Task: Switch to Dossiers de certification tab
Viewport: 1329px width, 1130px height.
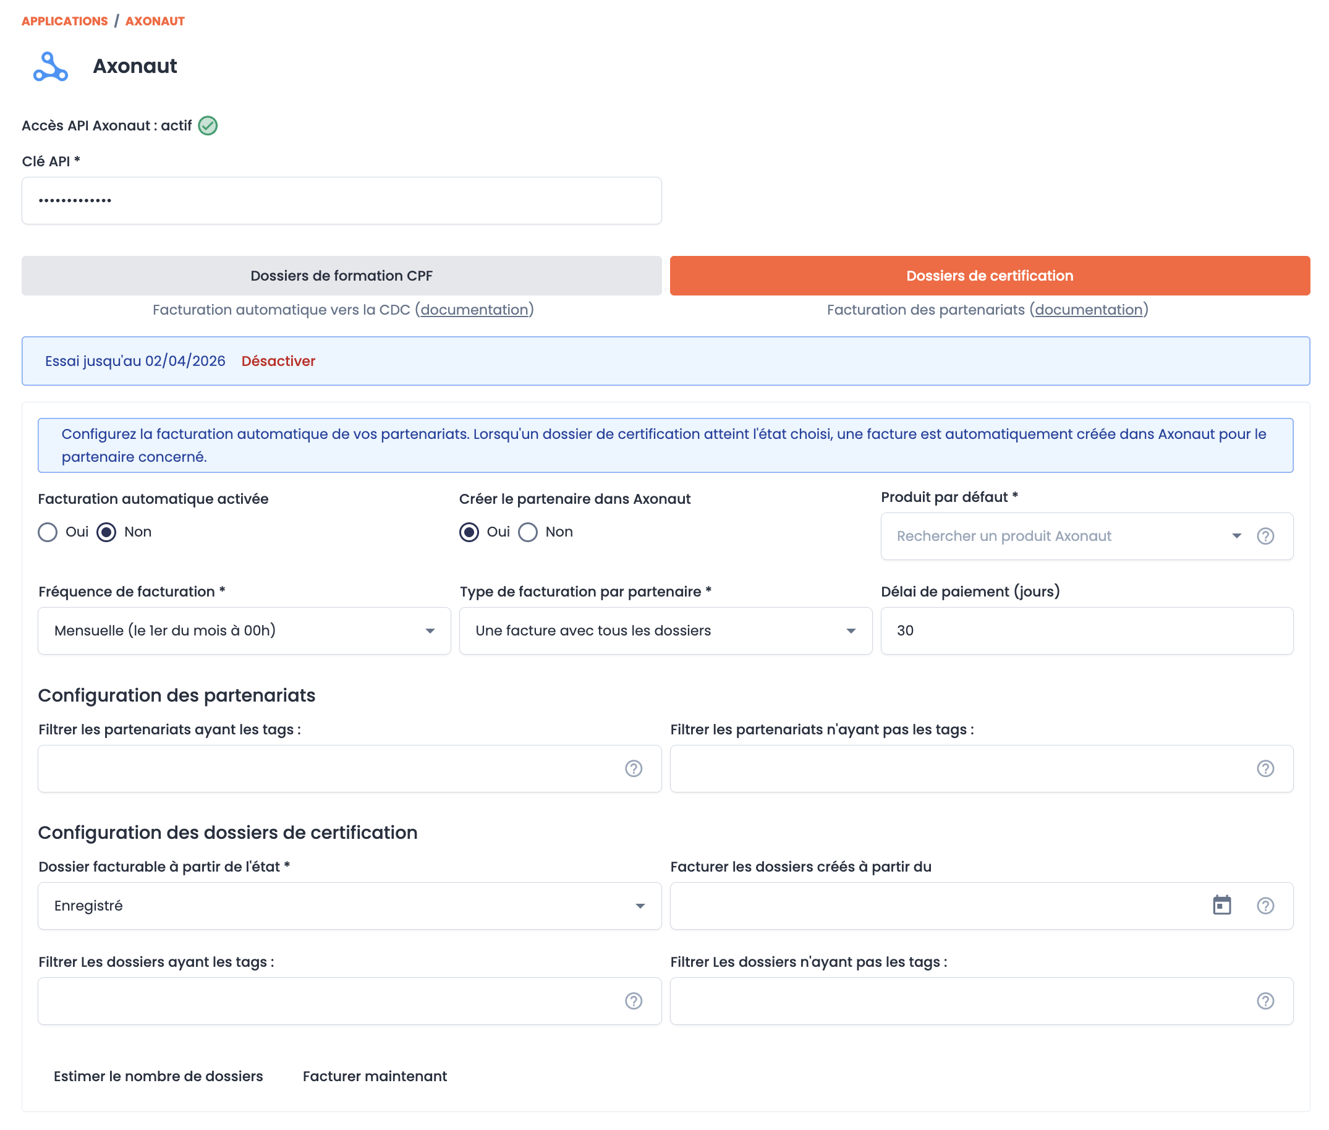Action: click(989, 276)
